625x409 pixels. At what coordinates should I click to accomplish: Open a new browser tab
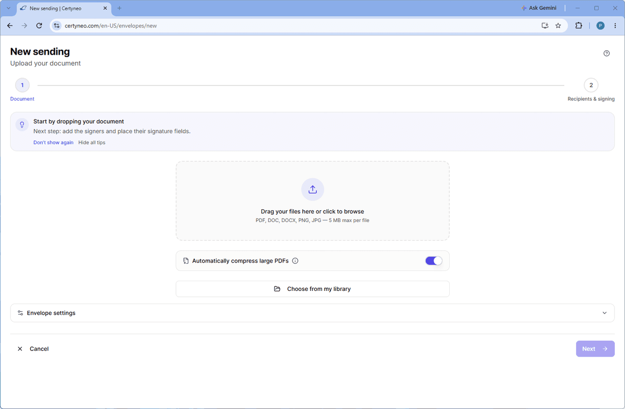click(x=119, y=8)
